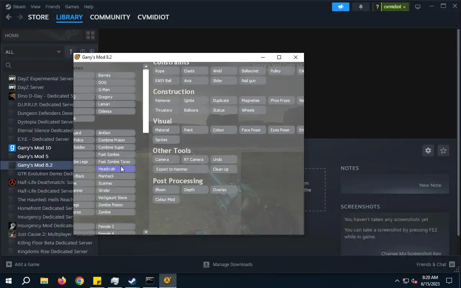461x288 pixels.
Task: Click the library search magnifier icon
Action: (9, 65)
